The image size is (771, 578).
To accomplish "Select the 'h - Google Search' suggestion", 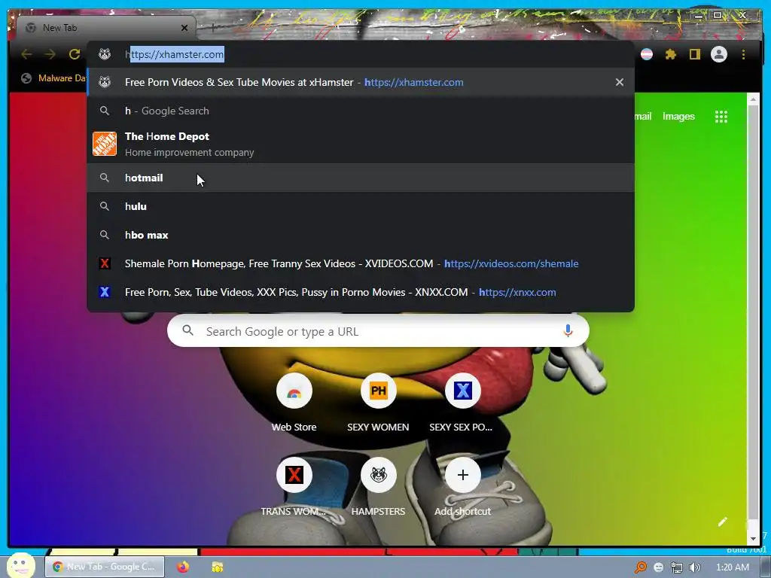I will click(x=361, y=111).
